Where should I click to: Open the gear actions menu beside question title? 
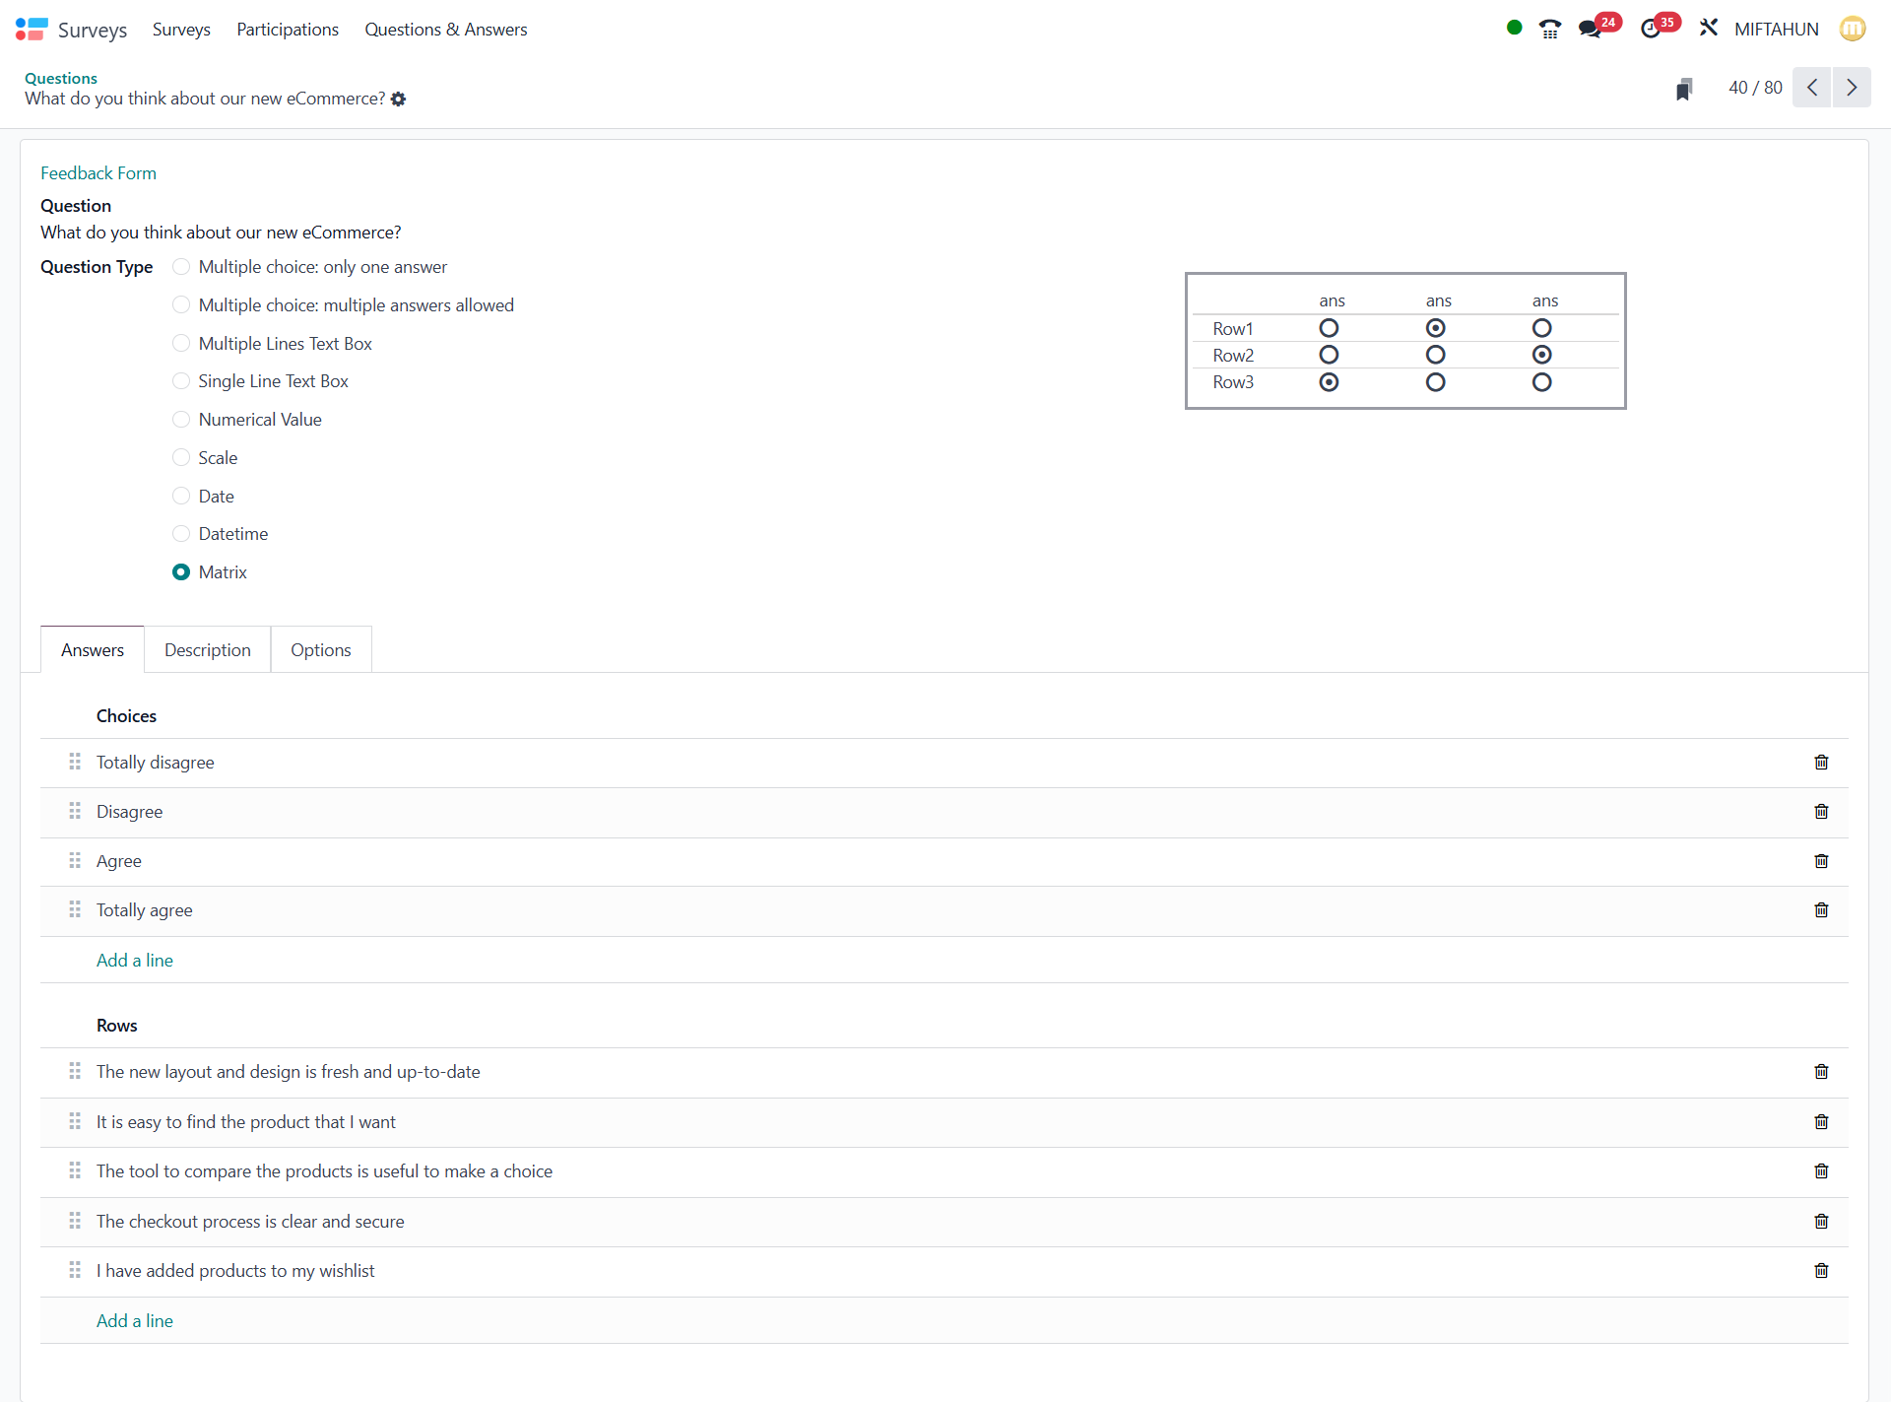click(x=398, y=99)
